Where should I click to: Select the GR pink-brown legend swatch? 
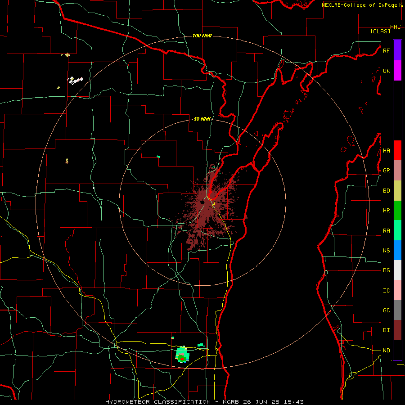pos(397,171)
